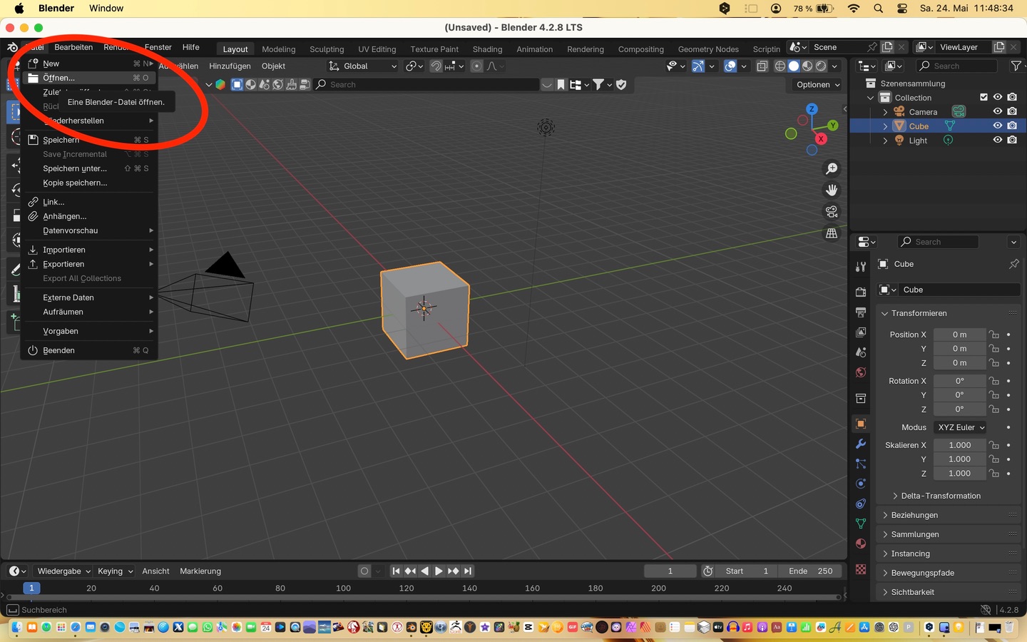Toggle X-ray display in viewport header
The width and height of the screenshot is (1027, 642).
(762, 66)
